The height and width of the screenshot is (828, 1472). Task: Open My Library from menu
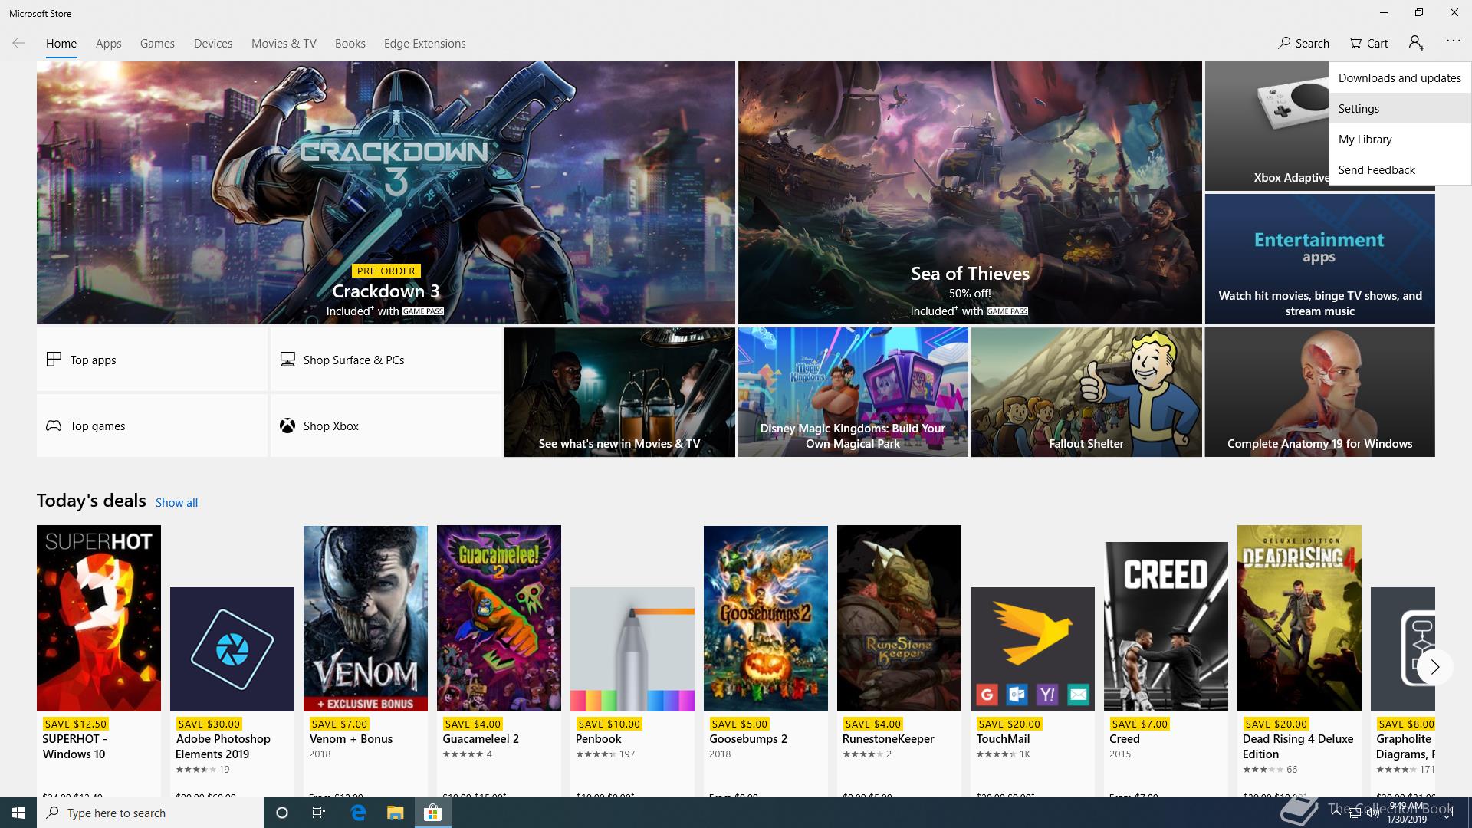click(x=1400, y=139)
